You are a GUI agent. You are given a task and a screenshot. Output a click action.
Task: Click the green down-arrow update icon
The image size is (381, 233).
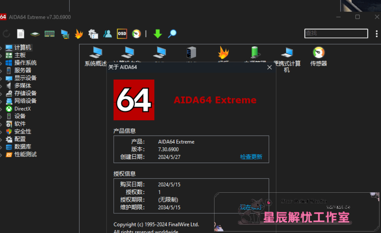pyautogui.click(x=158, y=34)
